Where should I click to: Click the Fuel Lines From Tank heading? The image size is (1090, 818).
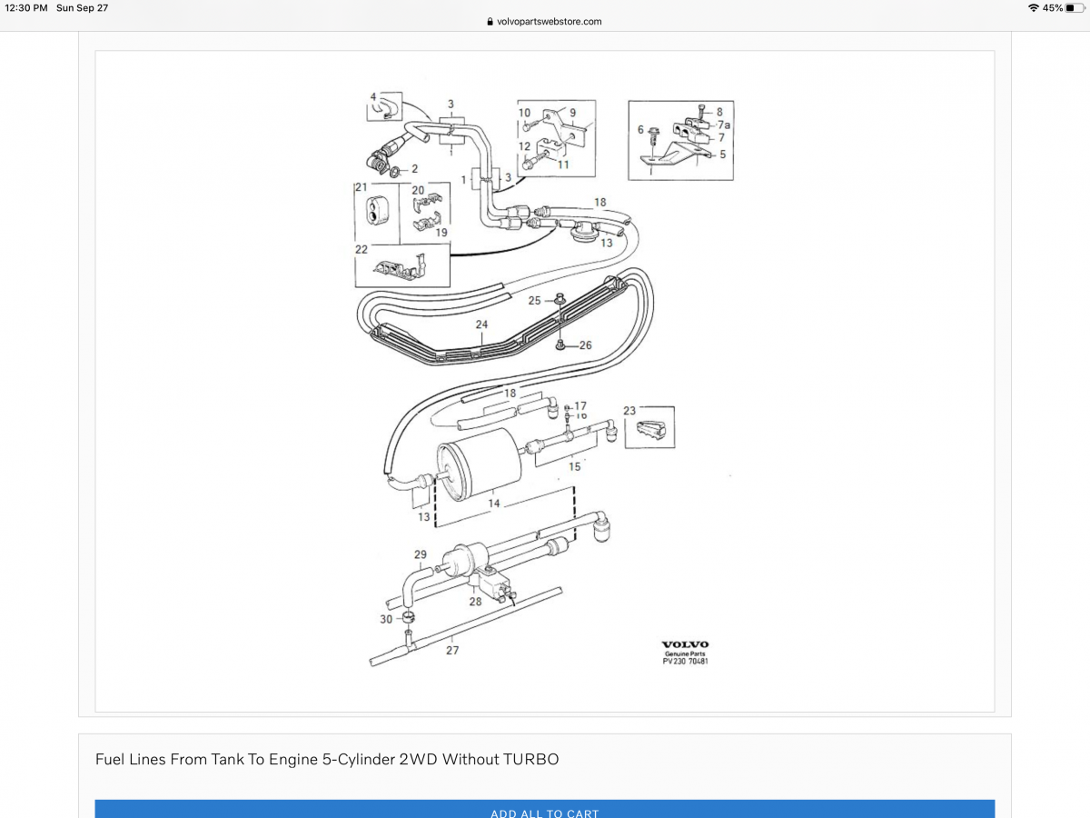click(327, 759)
